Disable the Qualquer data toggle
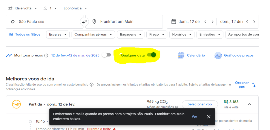The image size is (270, 130). [x=152, y=55]
